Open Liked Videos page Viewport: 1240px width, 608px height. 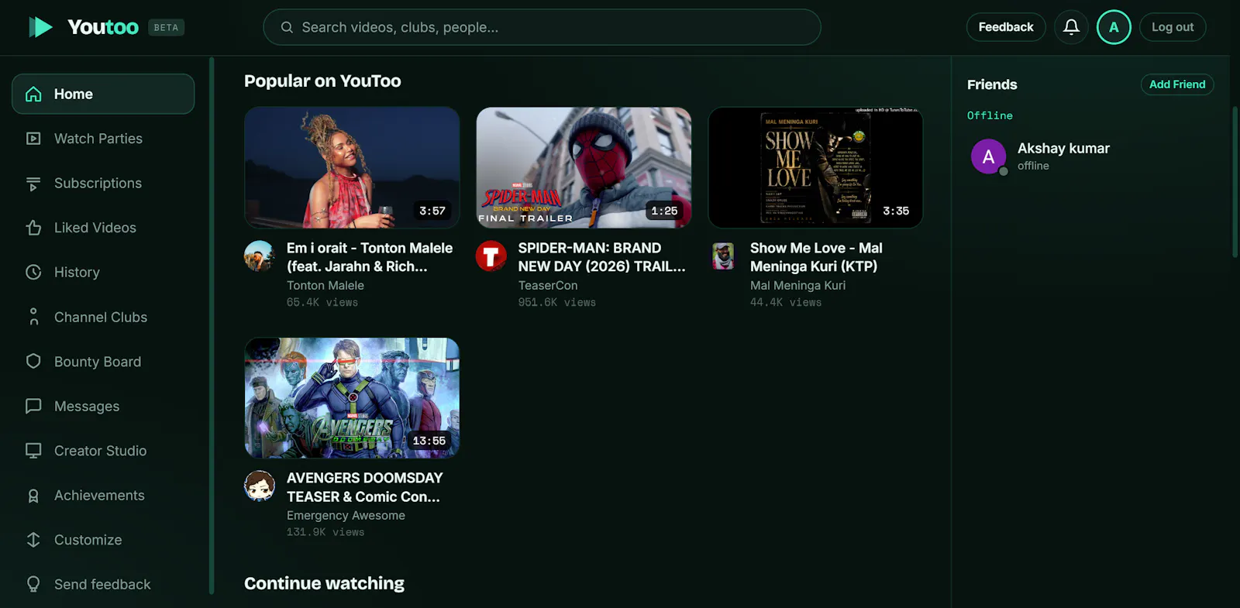tap(103, 228)
